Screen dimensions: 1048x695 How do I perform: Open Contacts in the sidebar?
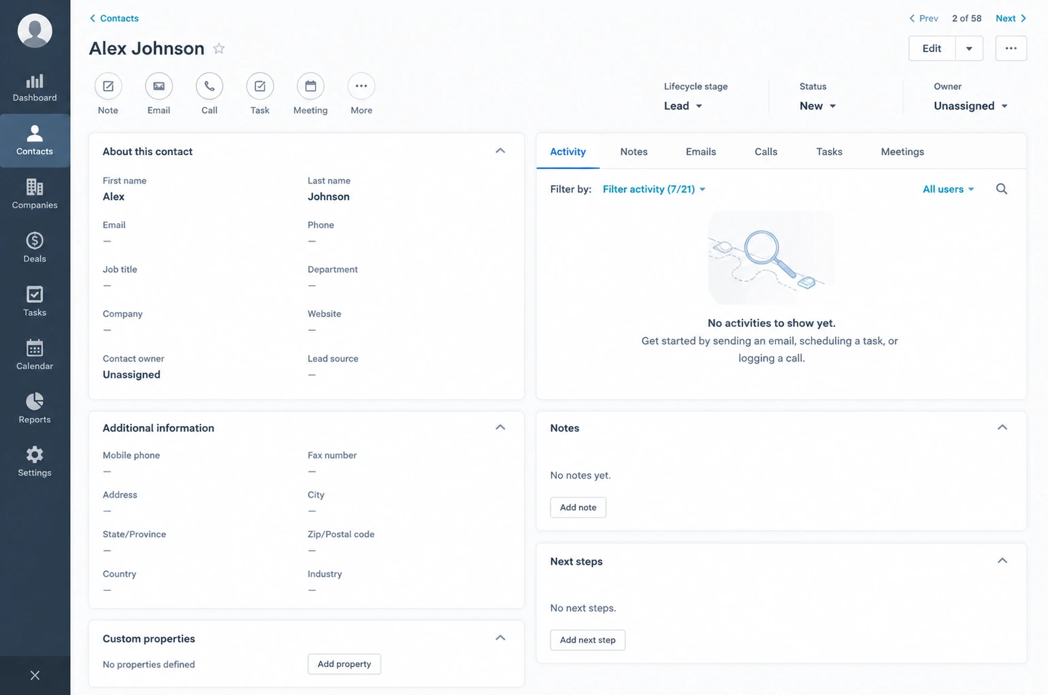(35, 141)
